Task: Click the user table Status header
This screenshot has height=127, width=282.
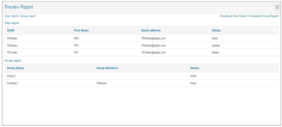Action: [216, 31]
